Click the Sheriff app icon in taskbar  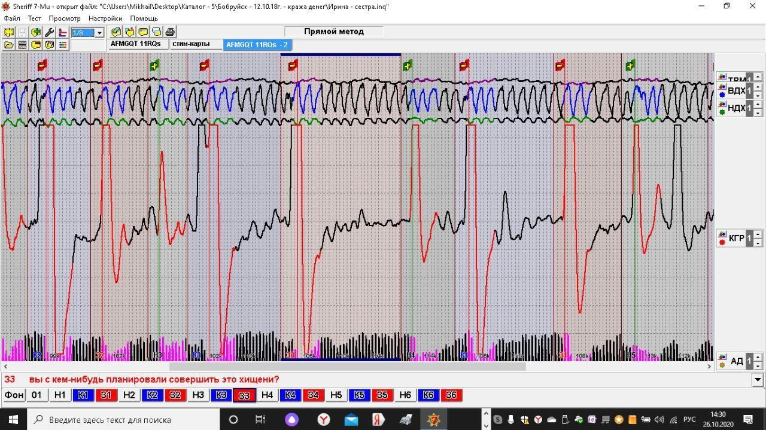point(434,419)
